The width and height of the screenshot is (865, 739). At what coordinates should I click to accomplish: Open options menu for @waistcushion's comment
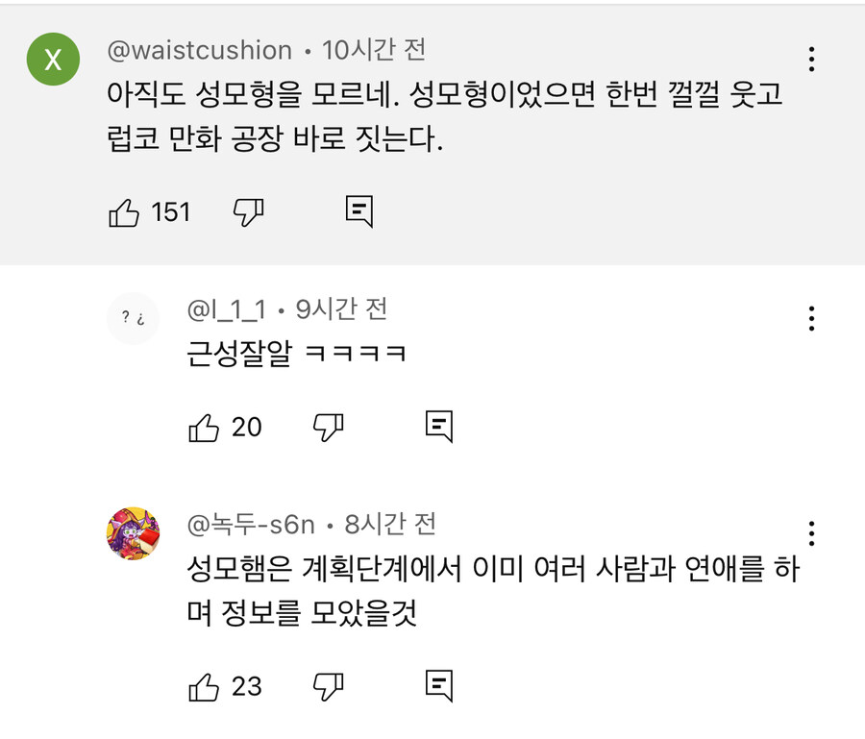coord(812,59)
